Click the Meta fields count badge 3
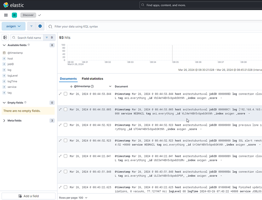The height and width of the screenshot is (200, 262). point(52,121)
